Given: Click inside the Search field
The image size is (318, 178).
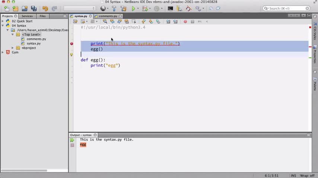Looking at the screenshot, I should [x=286, y=9].
